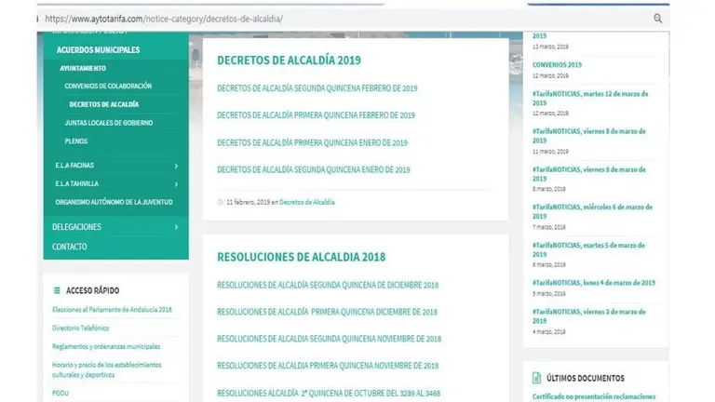Viewport: 715px width, 402px height.
Task: Go to Contacto in the sidebar
Action: click(69, 247)
